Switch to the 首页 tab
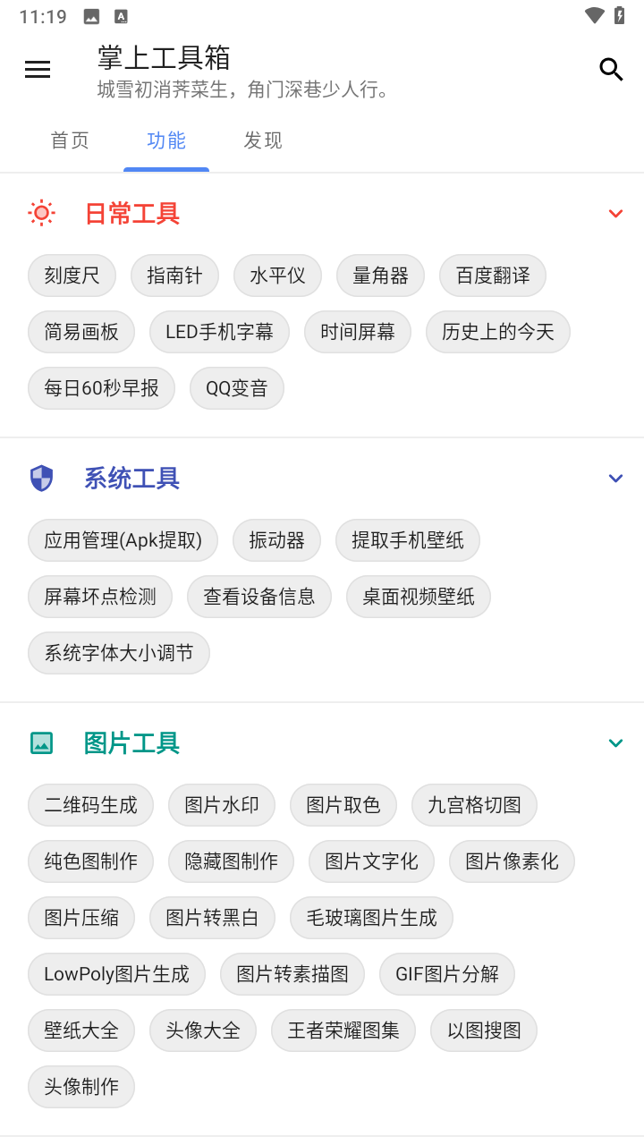 (x=70, y=140)
